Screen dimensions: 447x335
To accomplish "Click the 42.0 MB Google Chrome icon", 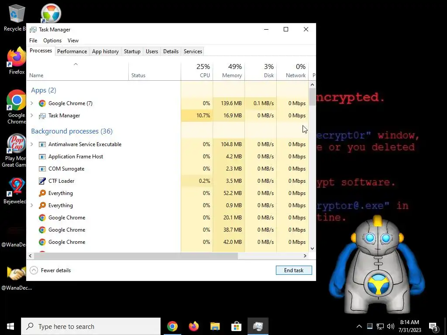I will pos(42,242).
